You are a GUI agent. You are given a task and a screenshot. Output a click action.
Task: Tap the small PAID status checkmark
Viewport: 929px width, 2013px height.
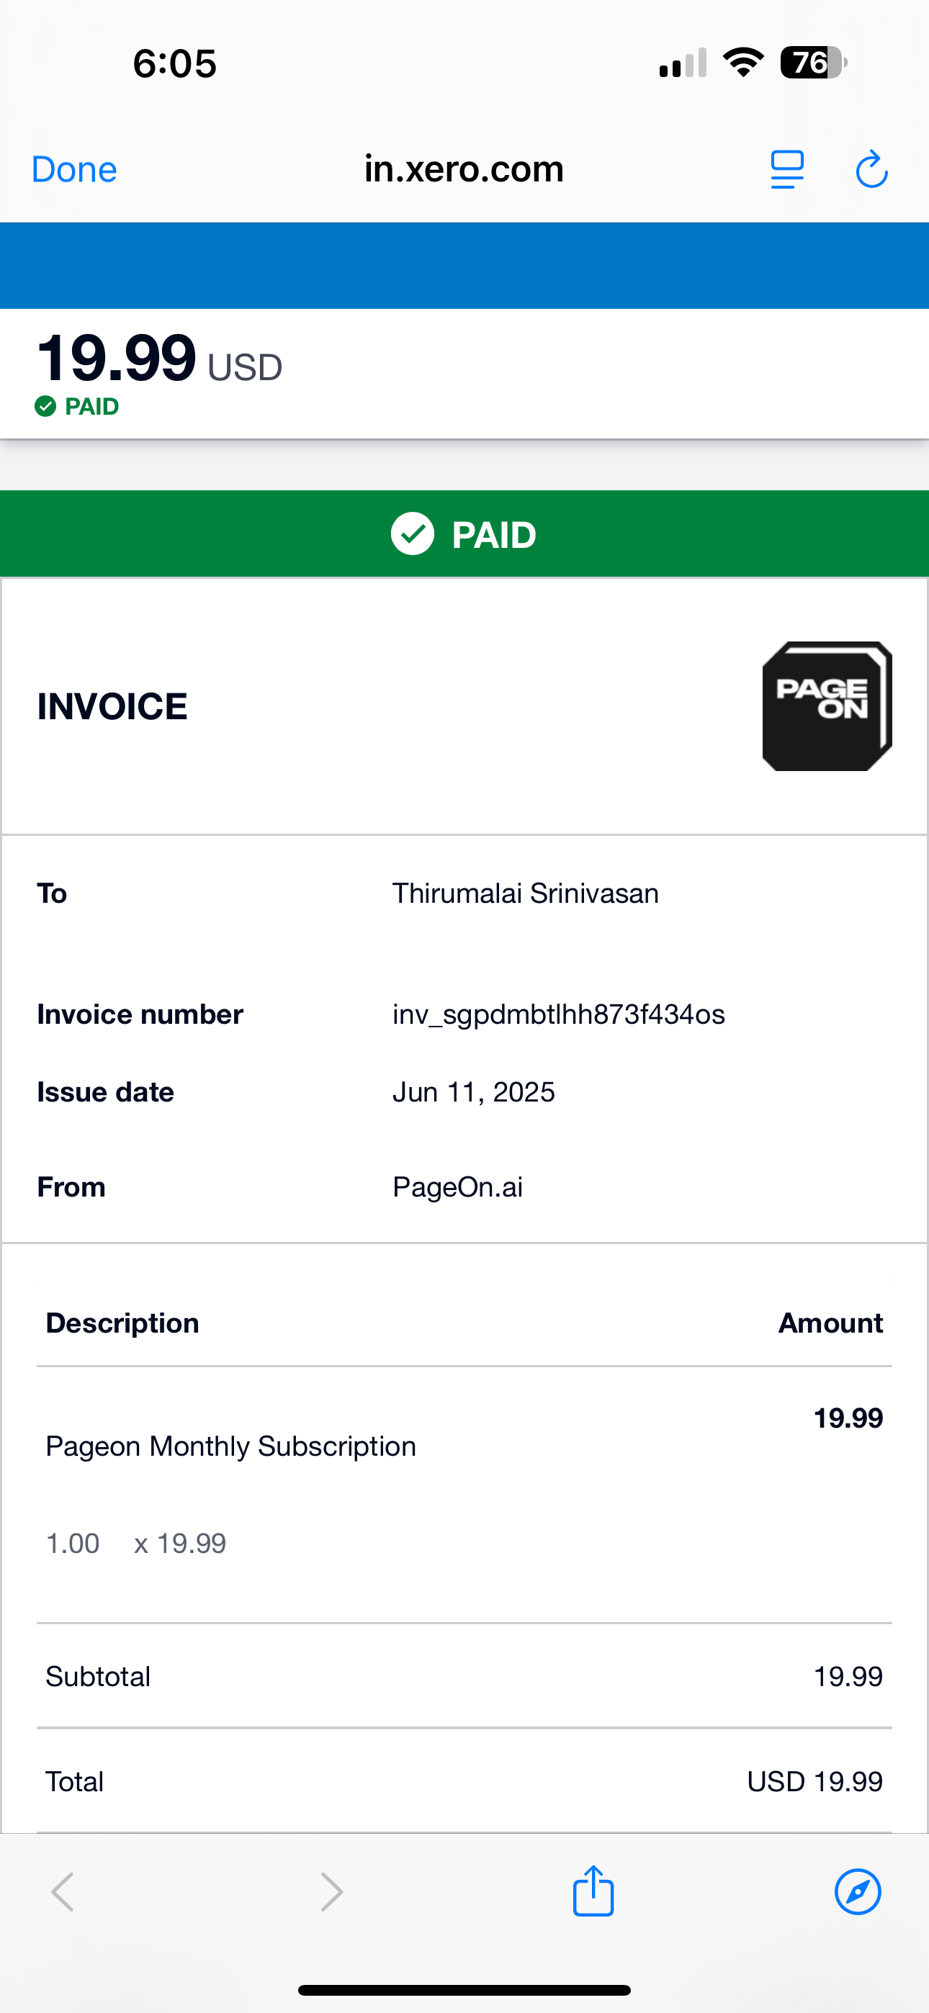coord(45,406)
